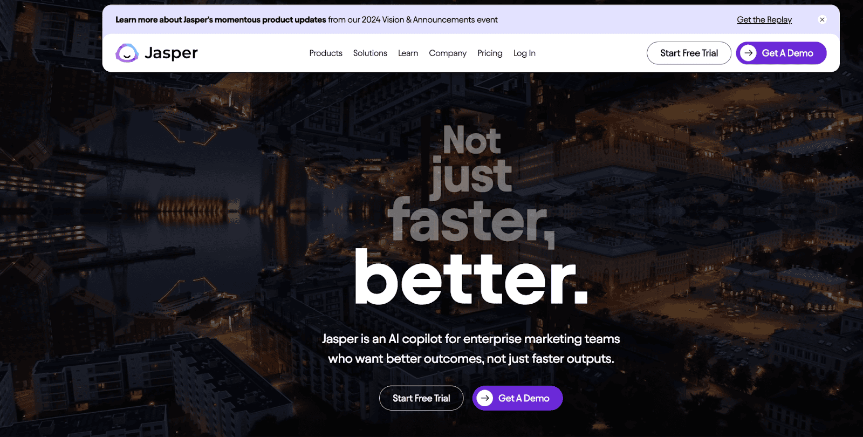Click the arrow circle icon in hero Get A Demo
The width and height of the screenshot is (863, 437).
coord(484,398)
